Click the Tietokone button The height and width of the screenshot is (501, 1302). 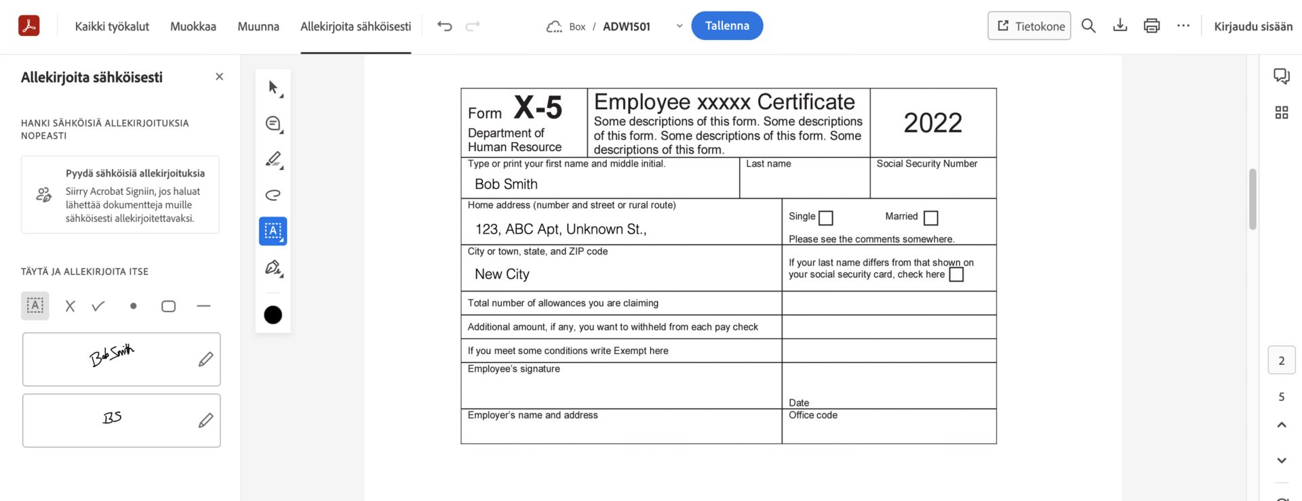click(1029, 26)
